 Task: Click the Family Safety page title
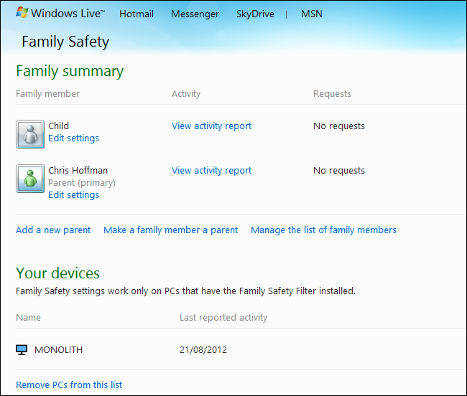pos(65,41)
